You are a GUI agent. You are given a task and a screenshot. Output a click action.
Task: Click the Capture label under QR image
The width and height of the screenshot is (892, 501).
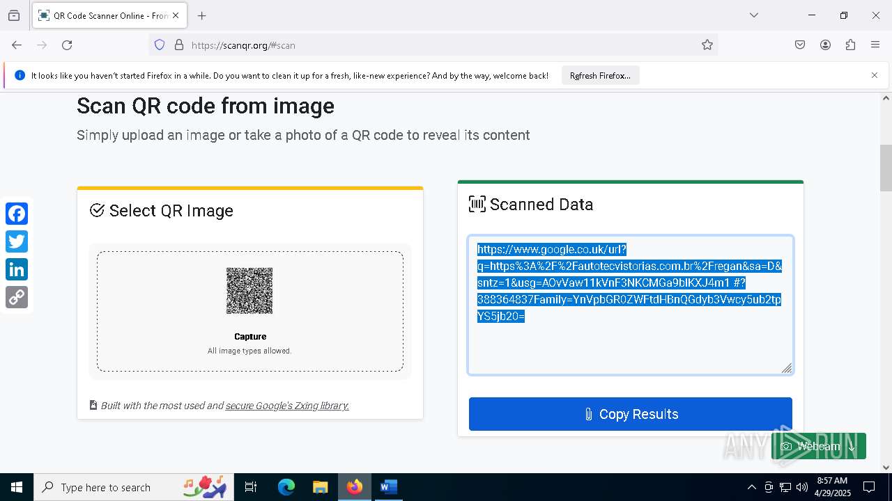click(x=250, y=337)
